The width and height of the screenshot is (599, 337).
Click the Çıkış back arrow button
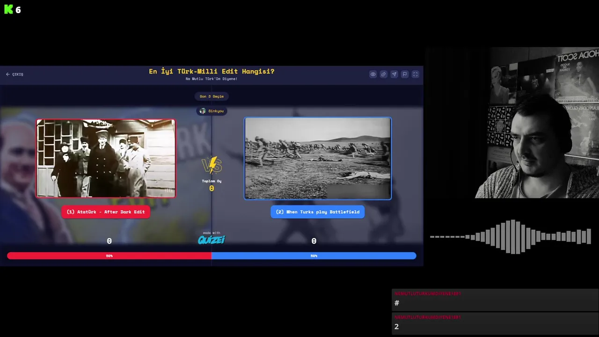[x=15, y=74]
